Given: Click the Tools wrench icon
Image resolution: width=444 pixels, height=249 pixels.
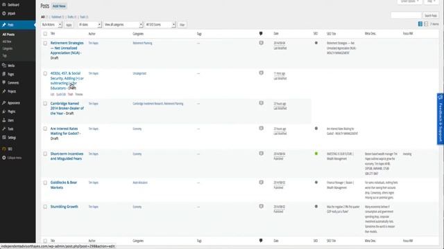Looking at the screenshot, I should click(4, 129).
